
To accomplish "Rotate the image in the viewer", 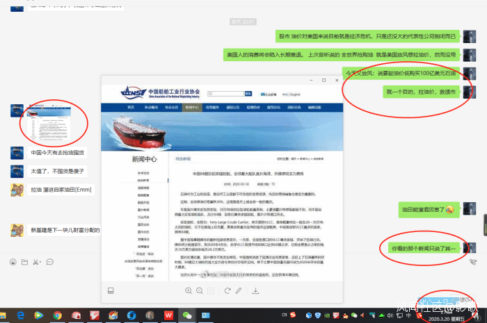I will [x=227, y=291].
